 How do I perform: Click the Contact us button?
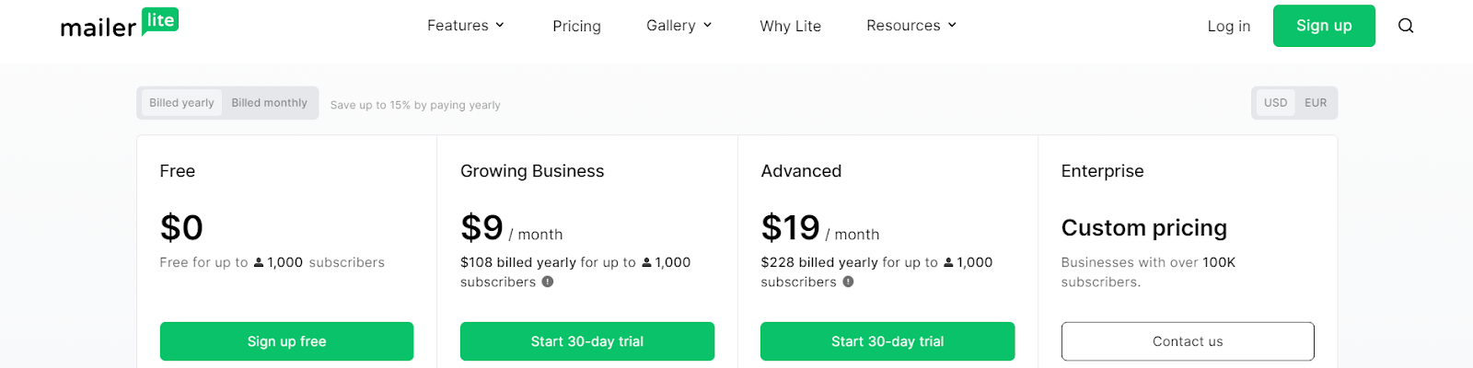pyautogui.click(x=1187, y=341)
